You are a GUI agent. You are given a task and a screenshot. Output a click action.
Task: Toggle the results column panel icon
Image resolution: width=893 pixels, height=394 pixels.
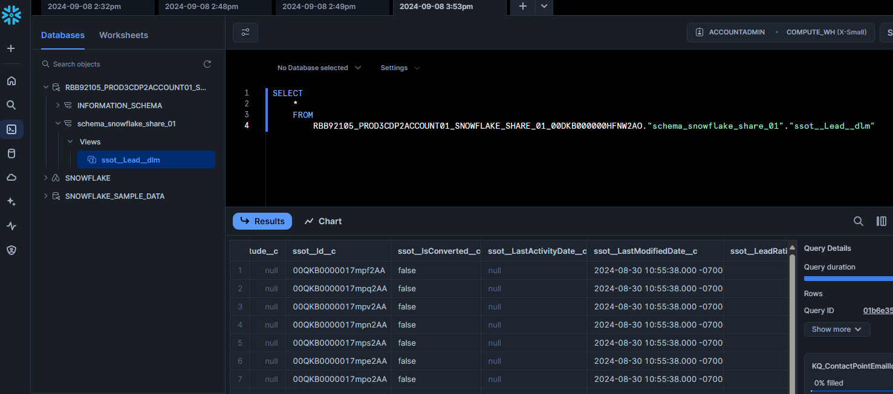(882, 221)
